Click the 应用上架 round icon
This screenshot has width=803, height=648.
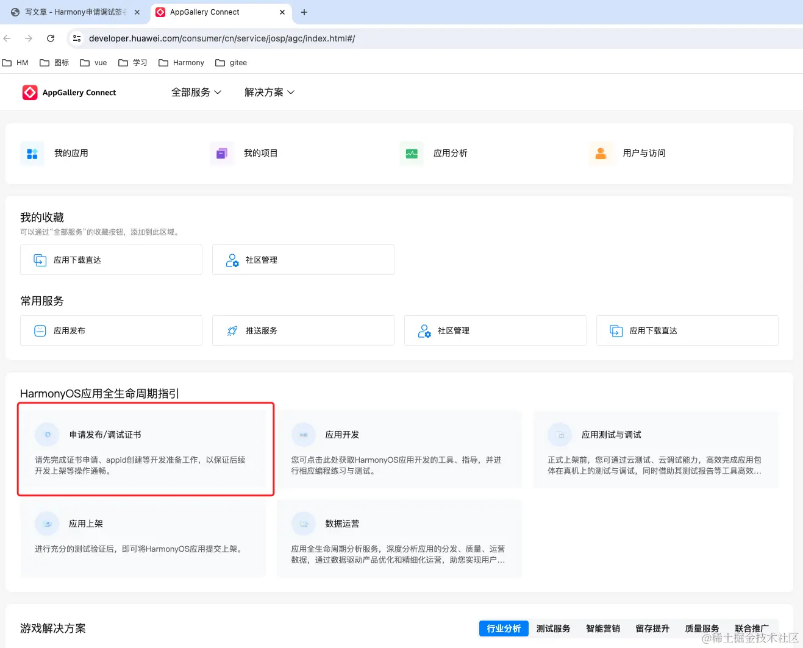(48, 524)
